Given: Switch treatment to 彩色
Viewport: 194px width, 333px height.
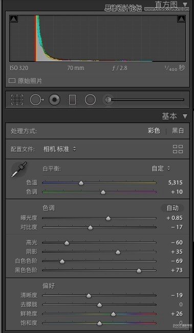Looking at the screenshot, I should tap(154, 131).
